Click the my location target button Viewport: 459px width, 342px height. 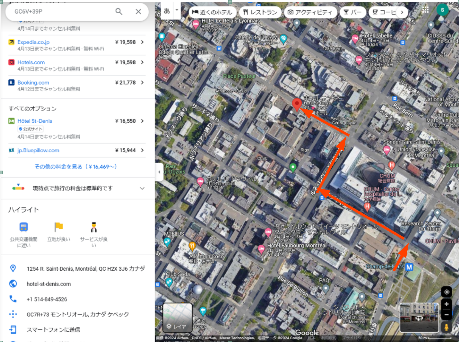point(446,292)
